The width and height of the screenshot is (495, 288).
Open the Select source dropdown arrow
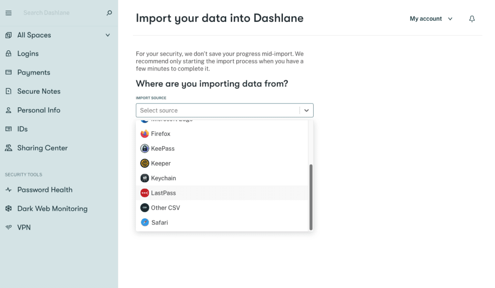pos(306,110)
